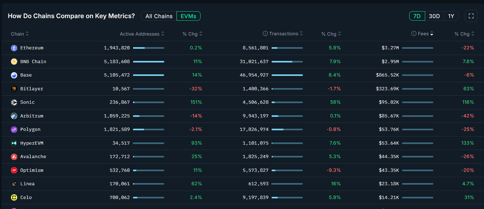Click BNB Chain fees progress bar

coord(418,62)
